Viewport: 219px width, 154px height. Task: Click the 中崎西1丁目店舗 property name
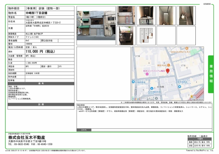pyautogui.click(x=37, y=12)
